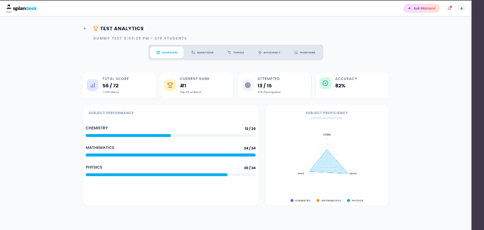Click the Test Analytics title
The height and width of the screenshot is (230, 484).
(122, 28)
